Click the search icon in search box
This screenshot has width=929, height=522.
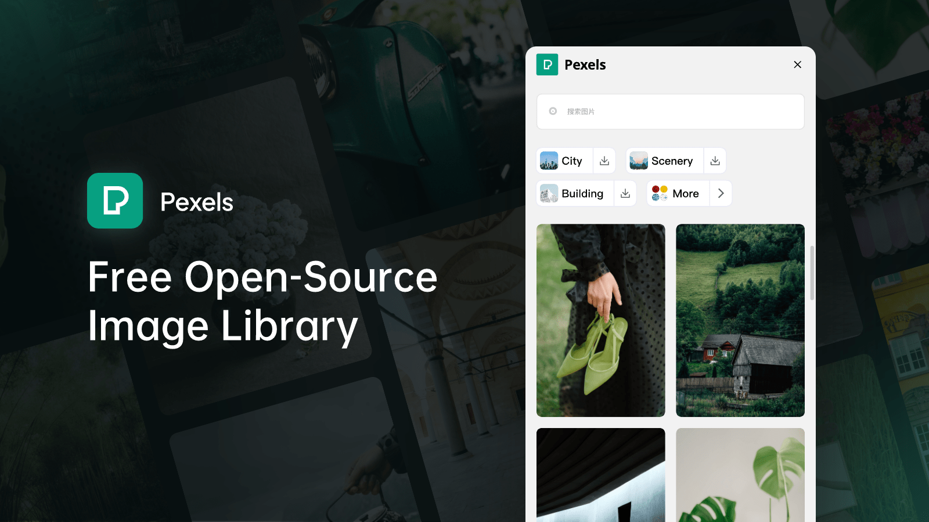point(553,111)
